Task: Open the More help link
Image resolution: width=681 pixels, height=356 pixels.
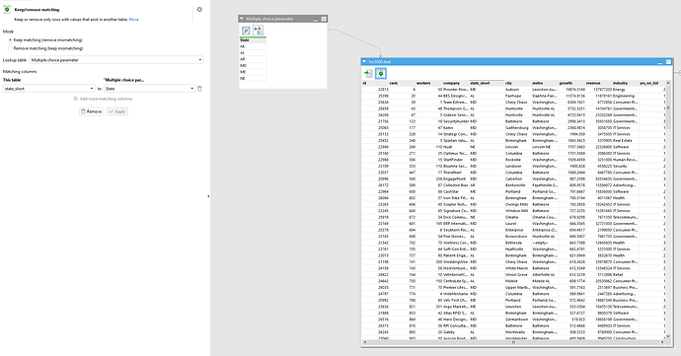Action: (134, 20)
